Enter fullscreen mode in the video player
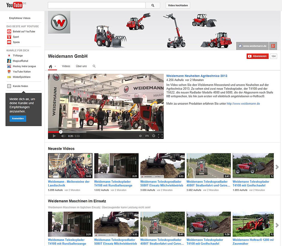The height and width of the screenshot is (246, 282). (160, 136)
